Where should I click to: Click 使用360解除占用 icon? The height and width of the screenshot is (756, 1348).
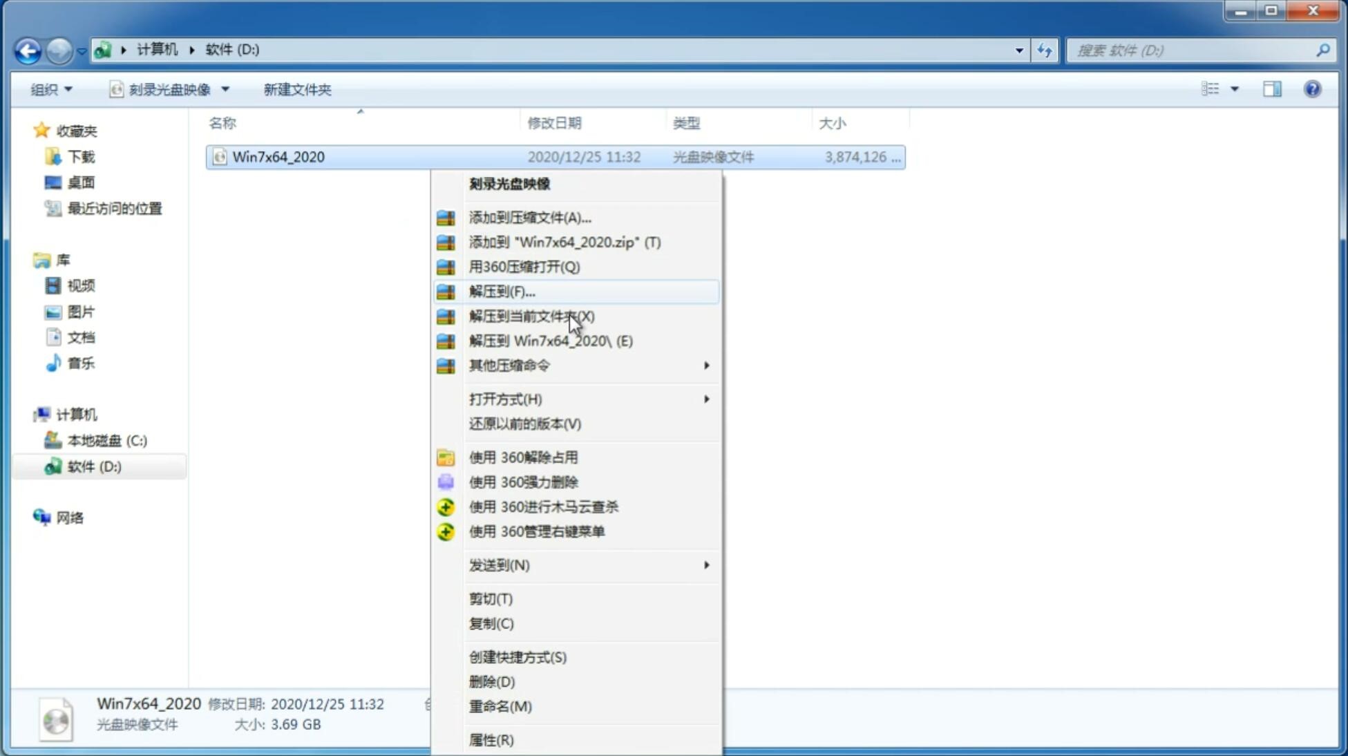[446, 457]
